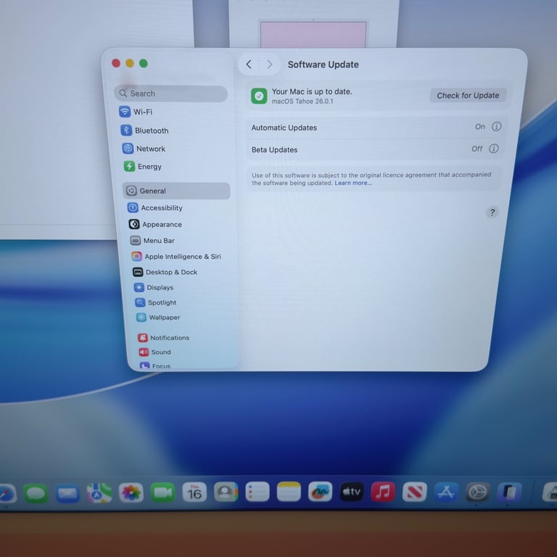The width and height of the screenshot is (557, 557).
Task: Open Desktop & Dock settings
Action: pyautogui.click(x=165, y=272)
